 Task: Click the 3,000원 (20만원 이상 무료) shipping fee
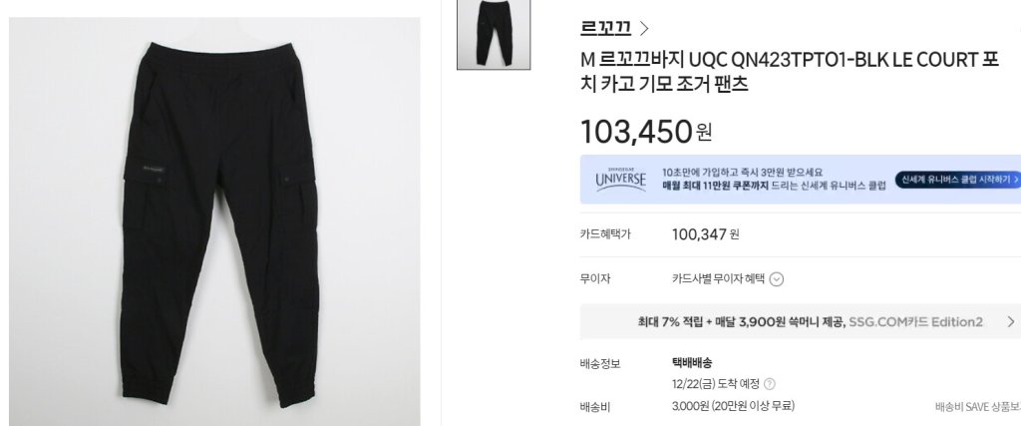pyautogui.click(x=733, y=406)
